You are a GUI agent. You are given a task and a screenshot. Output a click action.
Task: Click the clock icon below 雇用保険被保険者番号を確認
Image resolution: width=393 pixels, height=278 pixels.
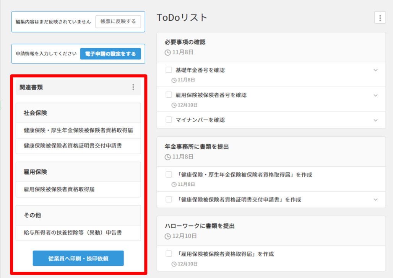pos(174,105)
